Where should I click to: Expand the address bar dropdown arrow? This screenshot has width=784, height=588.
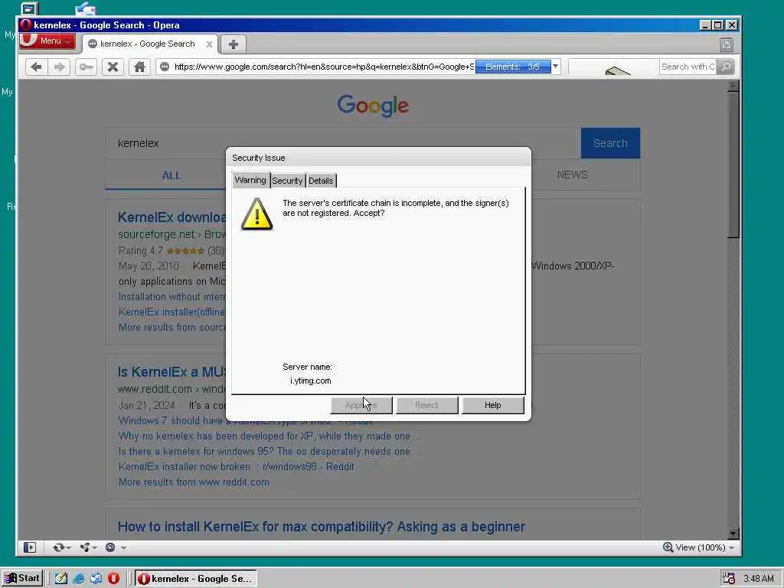556,67
